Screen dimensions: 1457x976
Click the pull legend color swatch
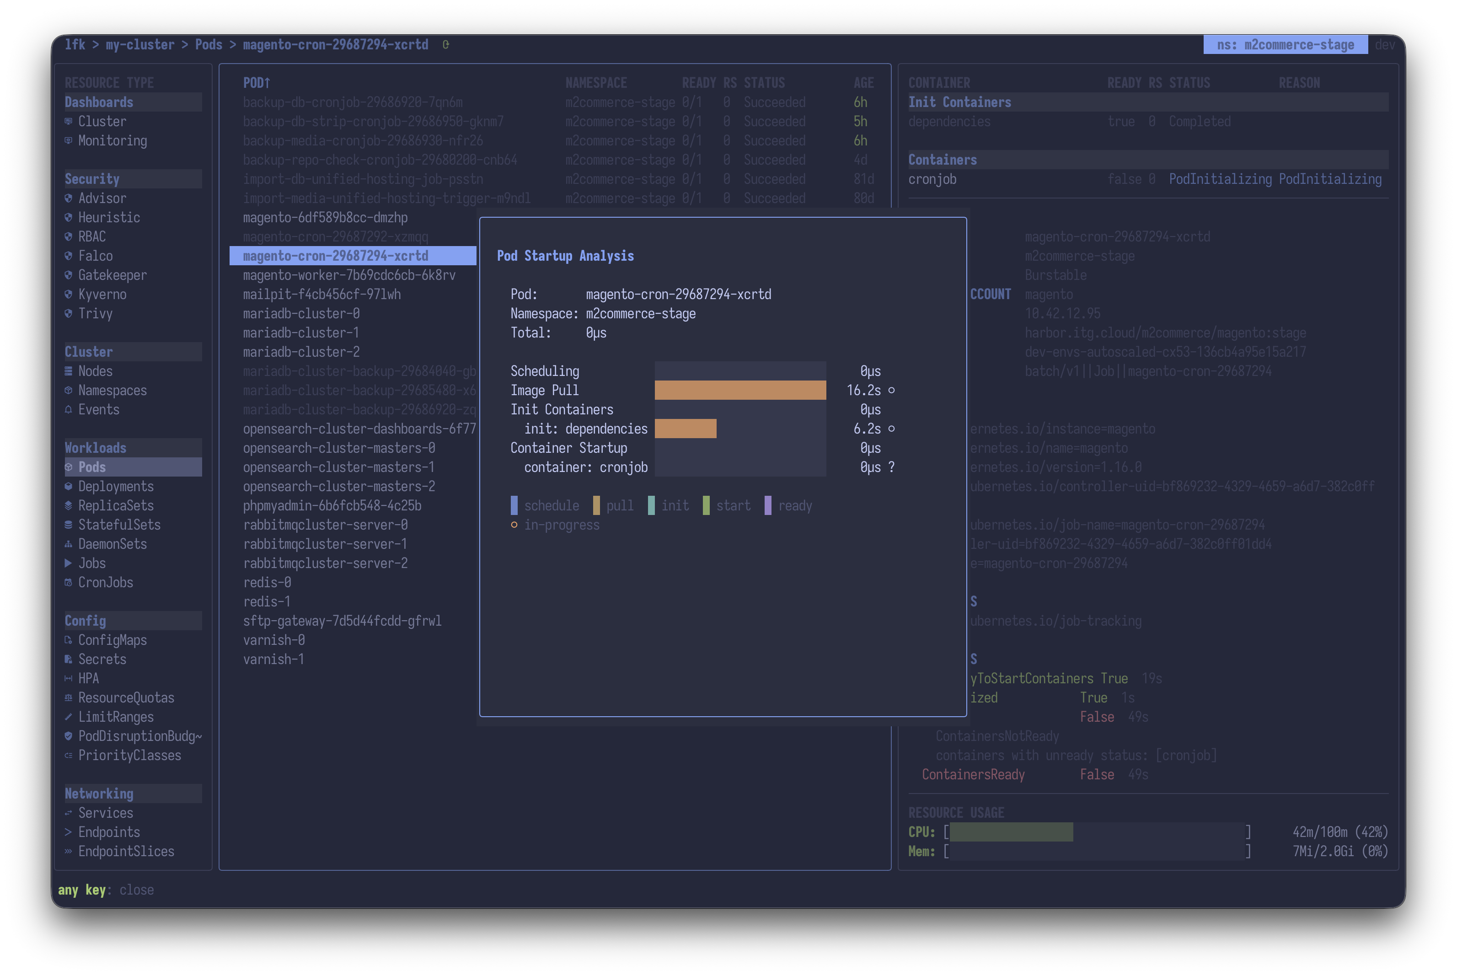(x=596, y=505)
